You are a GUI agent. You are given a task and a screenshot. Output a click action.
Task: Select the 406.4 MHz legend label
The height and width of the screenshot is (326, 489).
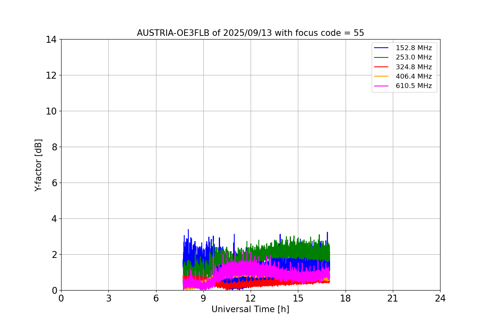pos(414,76)
